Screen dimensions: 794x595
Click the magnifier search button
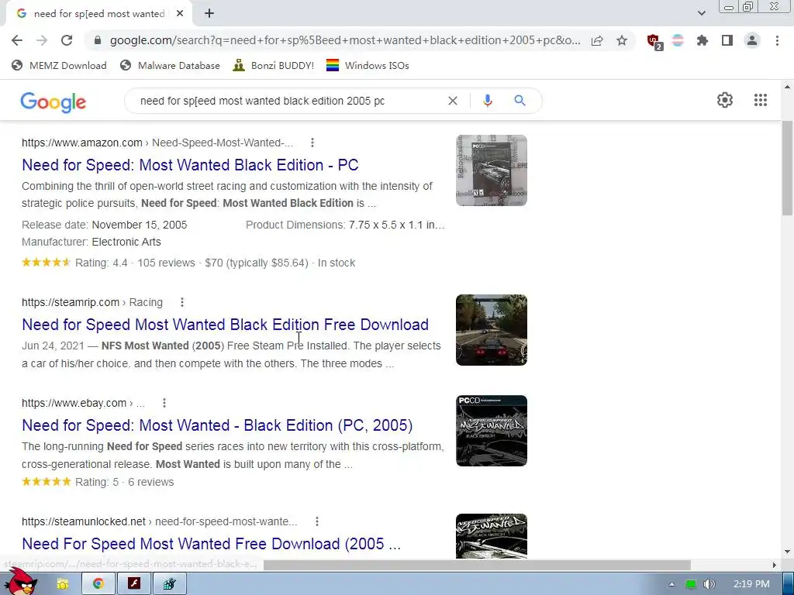520,101
